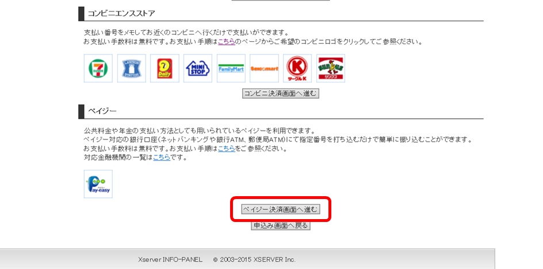Viewport: 543px width, 269px height.
Task: Click the Pay-easy logo
Action: pos(98,184)
